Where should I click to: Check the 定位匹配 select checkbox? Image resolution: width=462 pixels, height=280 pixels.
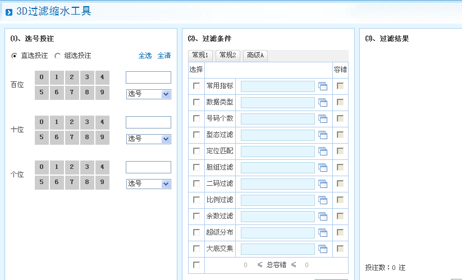pos(196,151)
